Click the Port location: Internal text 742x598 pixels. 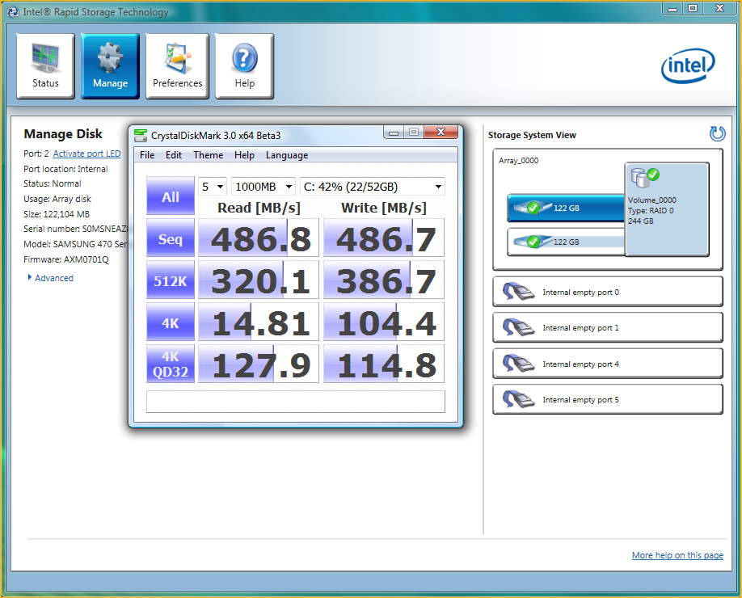coord(65,169)
